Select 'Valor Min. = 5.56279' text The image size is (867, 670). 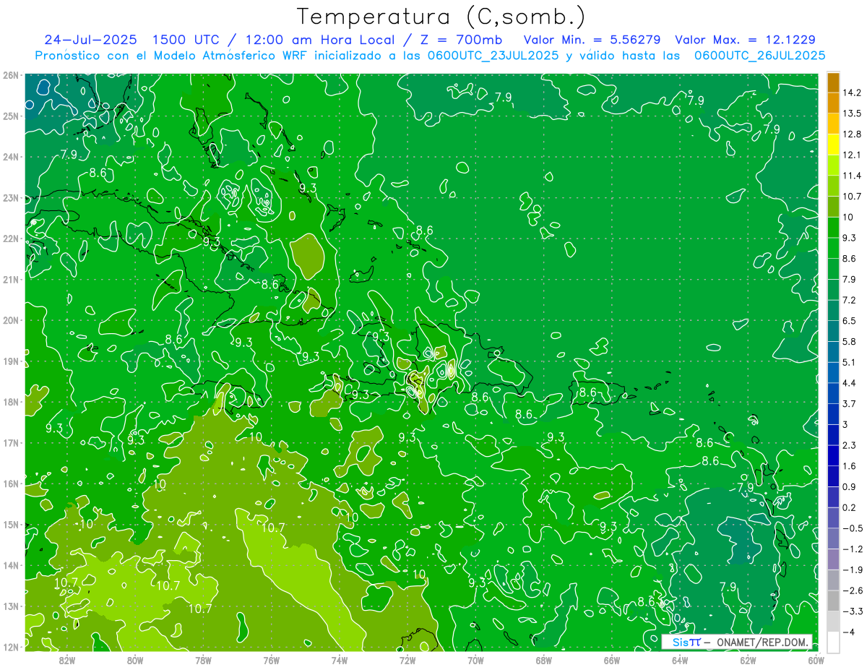pyautogui.click(x=592, y=40)
